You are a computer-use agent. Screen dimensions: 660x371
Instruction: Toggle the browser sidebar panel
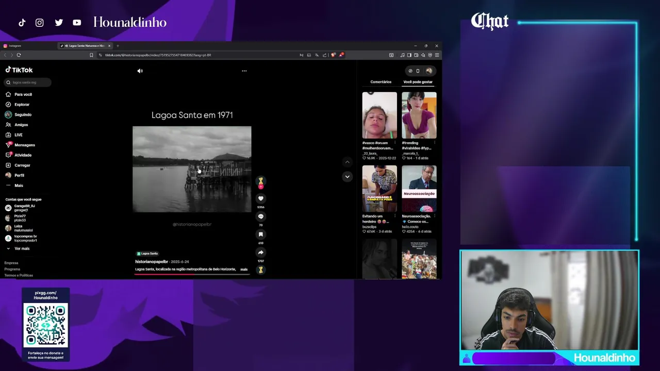pos(409,55)
